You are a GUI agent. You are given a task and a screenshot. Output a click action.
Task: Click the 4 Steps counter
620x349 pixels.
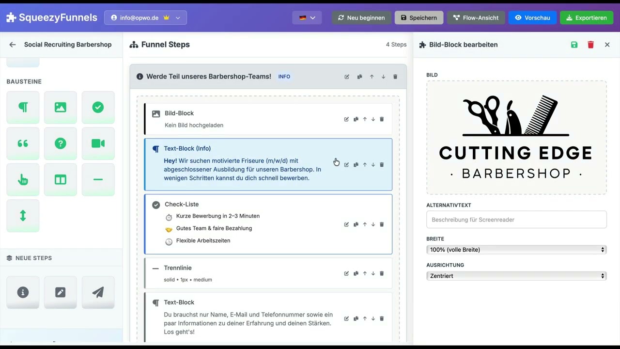[x=396, y=45]
